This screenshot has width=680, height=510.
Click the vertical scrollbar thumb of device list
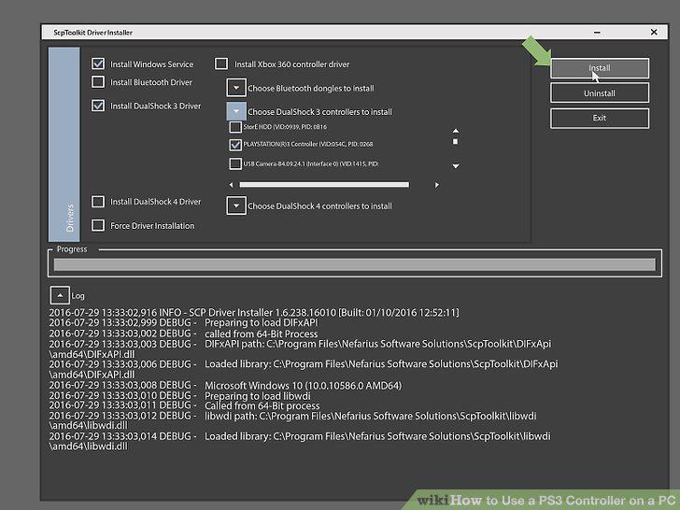[x=456, y=141]
